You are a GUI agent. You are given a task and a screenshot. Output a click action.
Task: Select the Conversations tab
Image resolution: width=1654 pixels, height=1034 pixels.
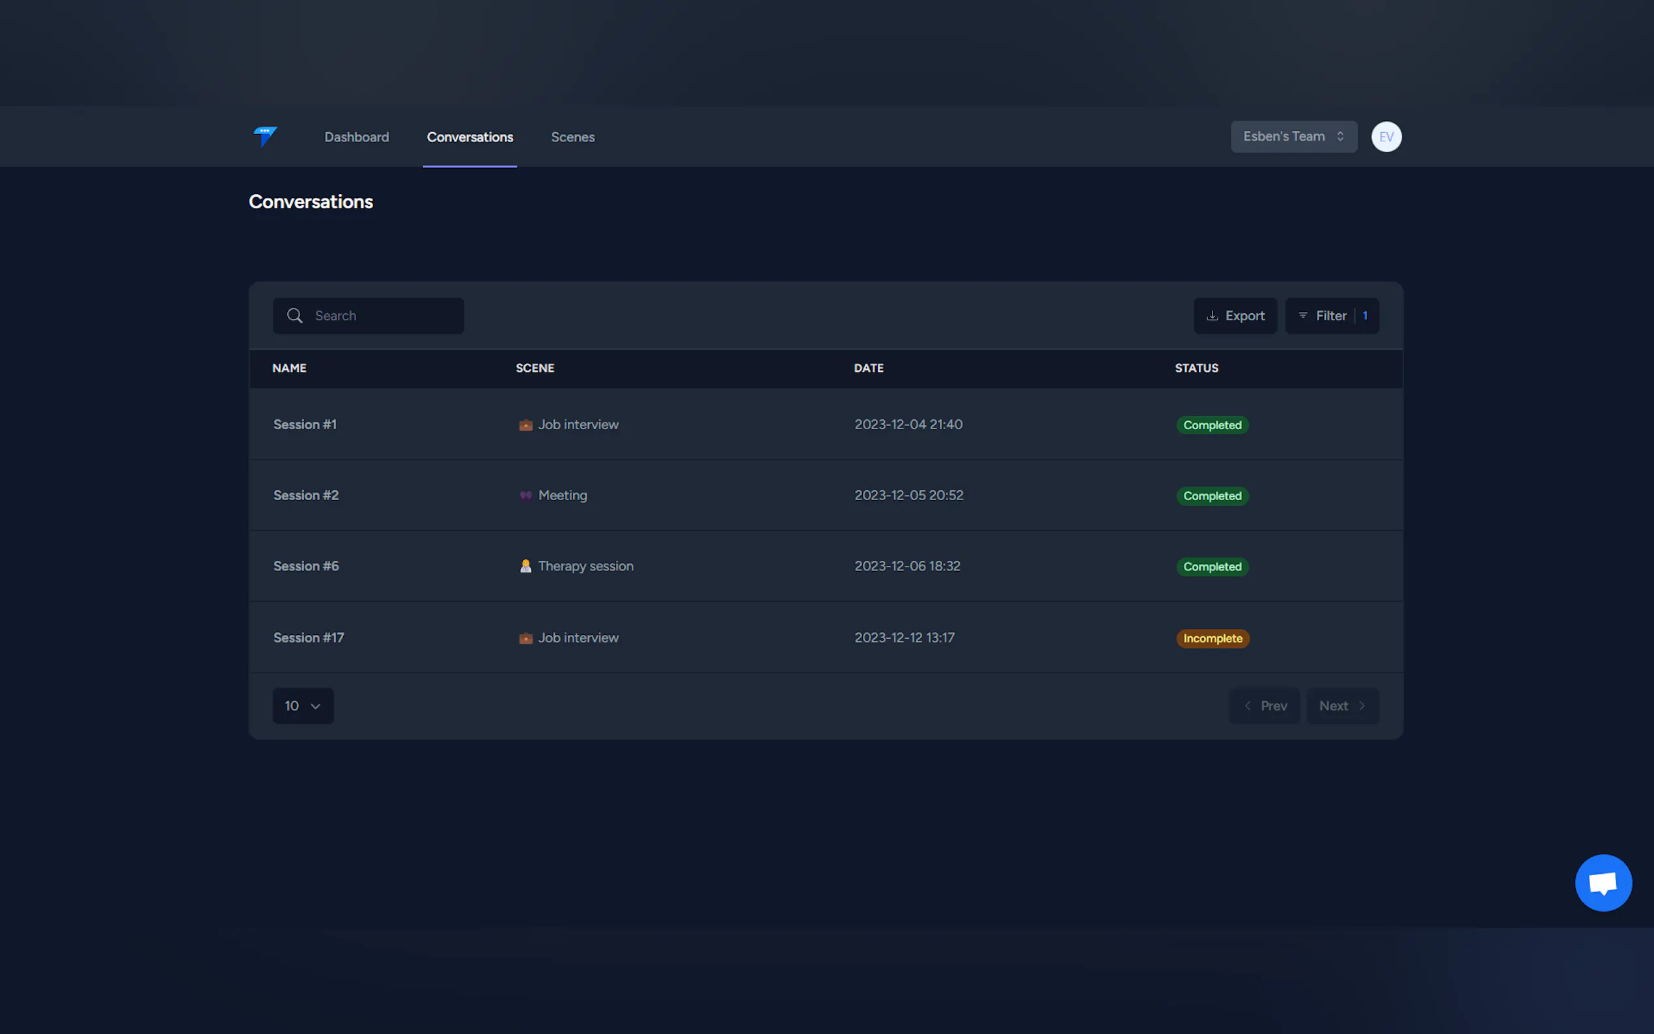pos(470,137)
